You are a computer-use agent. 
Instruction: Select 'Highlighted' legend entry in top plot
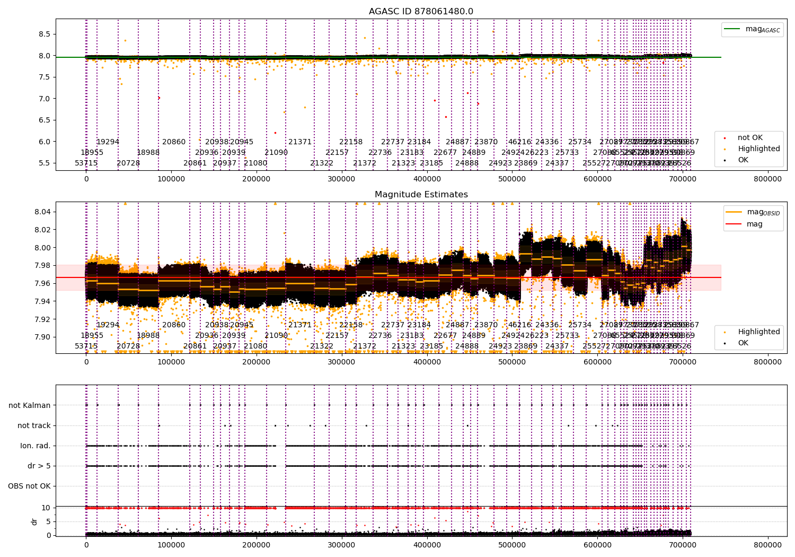click(x=753, y=149)
